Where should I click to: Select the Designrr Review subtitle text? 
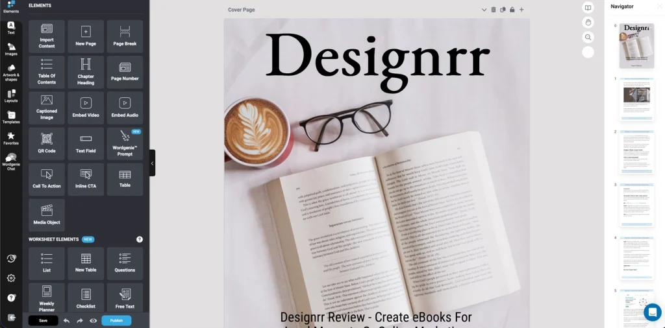(376, 320)
